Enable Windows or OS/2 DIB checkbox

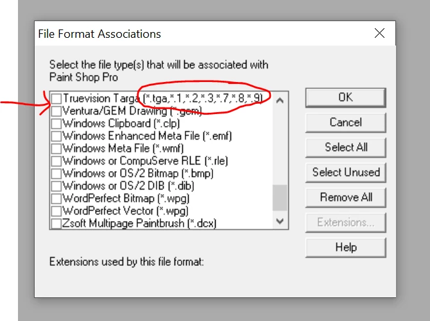tap(56, 186)
